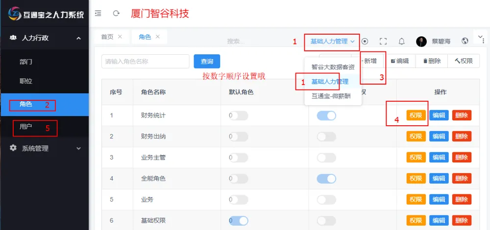Collapse the sidebar with the menu fold icon
This screenshot has height=230, width=490.
(98, 13)
